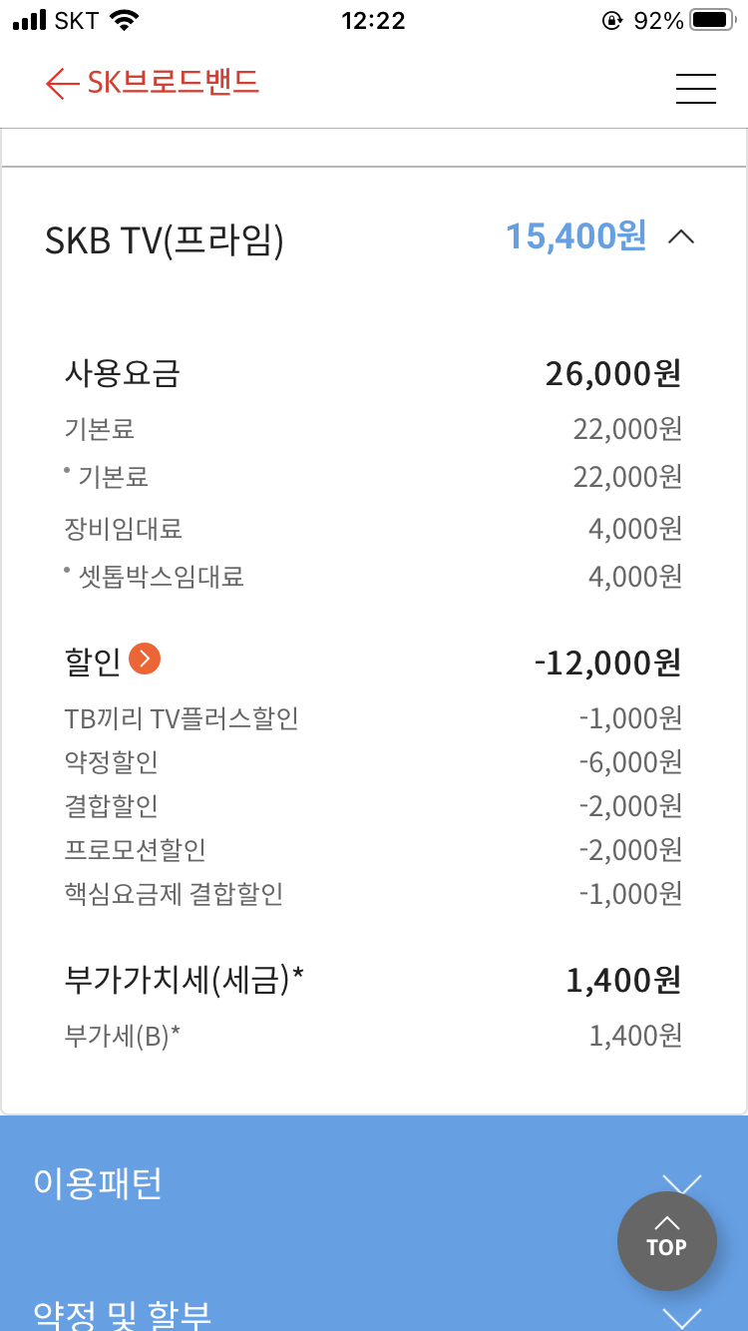Tap the red back arrow icon
Screen dimensions: 748x1331
(62, 84)
